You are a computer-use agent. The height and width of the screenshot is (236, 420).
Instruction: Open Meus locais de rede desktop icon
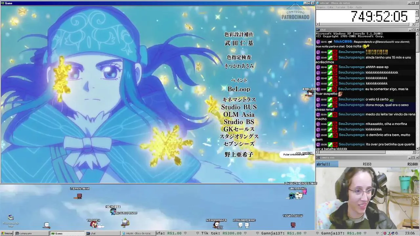point(10,221)
